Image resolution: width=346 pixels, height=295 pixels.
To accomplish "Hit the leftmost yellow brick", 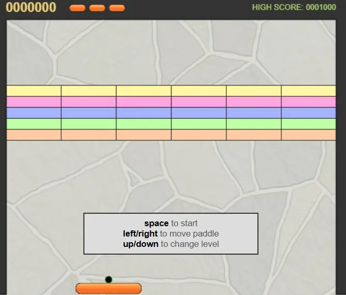I will coord(34,91).
